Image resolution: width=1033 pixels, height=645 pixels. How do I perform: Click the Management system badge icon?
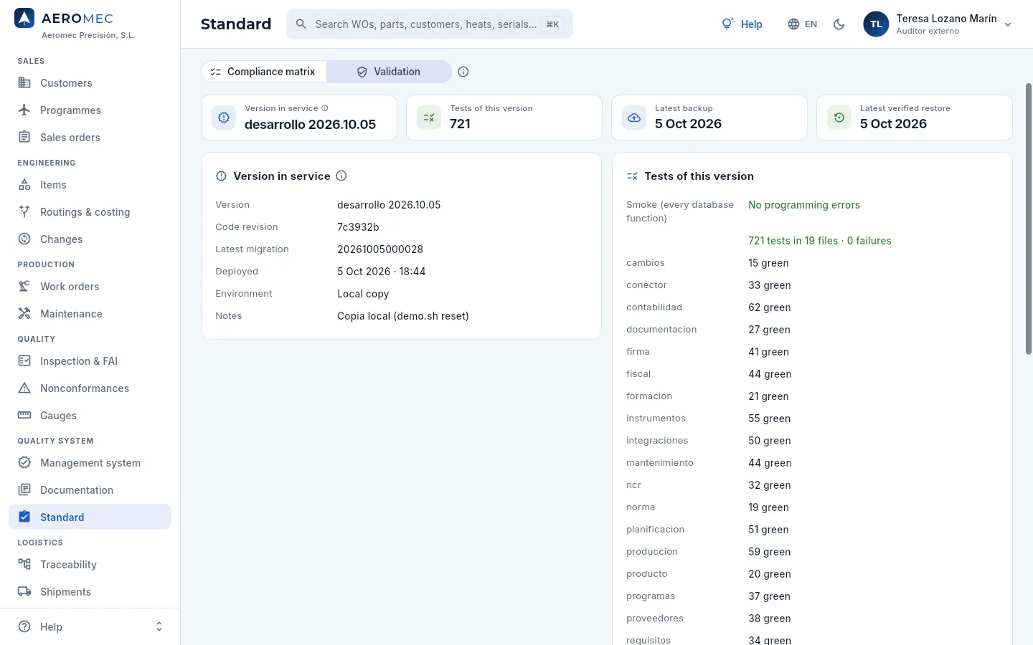point(24,463)
